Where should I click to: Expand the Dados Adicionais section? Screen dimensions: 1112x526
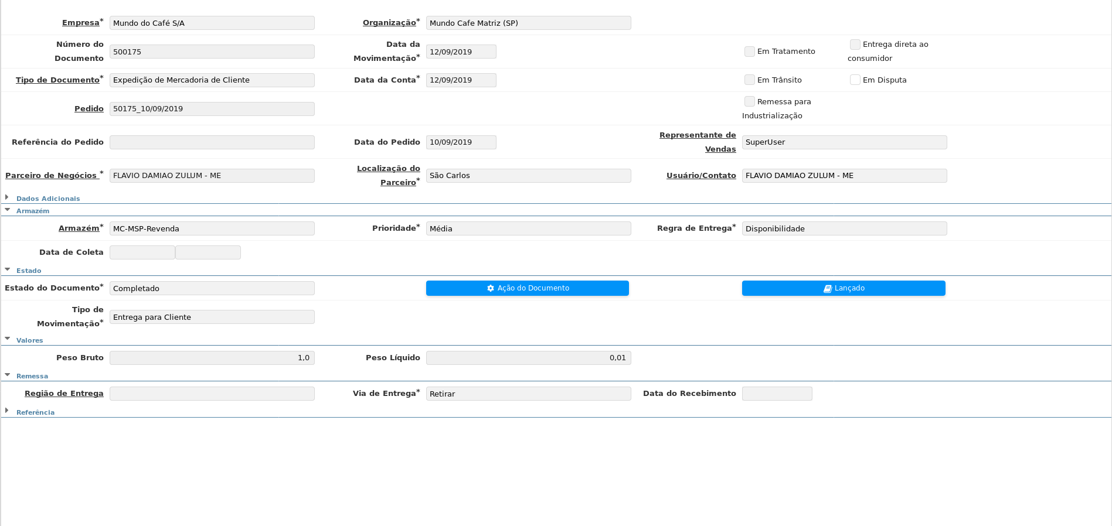[x=47, y=199]
